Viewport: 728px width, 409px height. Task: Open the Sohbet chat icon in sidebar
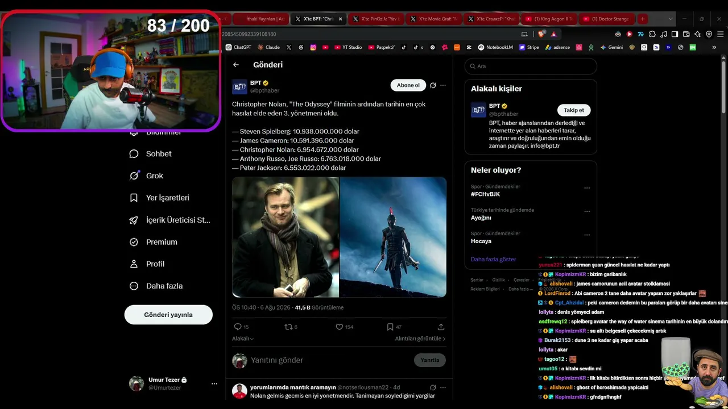click(134, 154)
